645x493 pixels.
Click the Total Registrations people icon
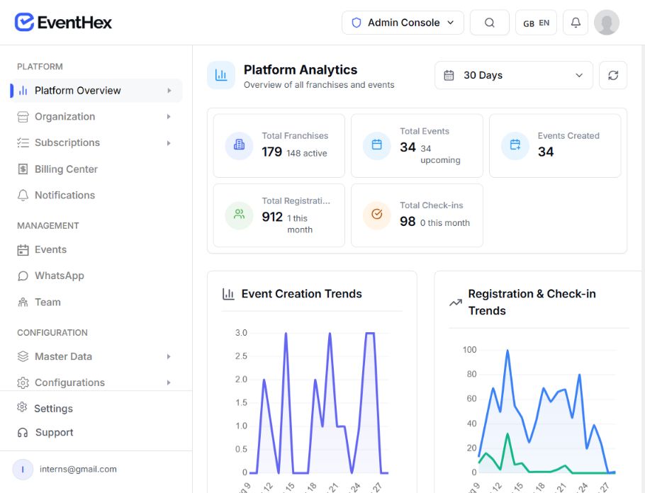click(239, 214)
